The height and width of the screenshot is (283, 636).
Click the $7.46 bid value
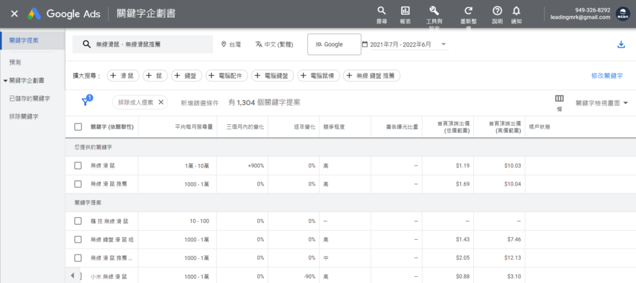tap(514, 240)
